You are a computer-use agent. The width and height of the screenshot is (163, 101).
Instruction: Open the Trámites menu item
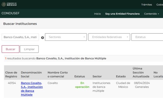click(x=146, y=5)
